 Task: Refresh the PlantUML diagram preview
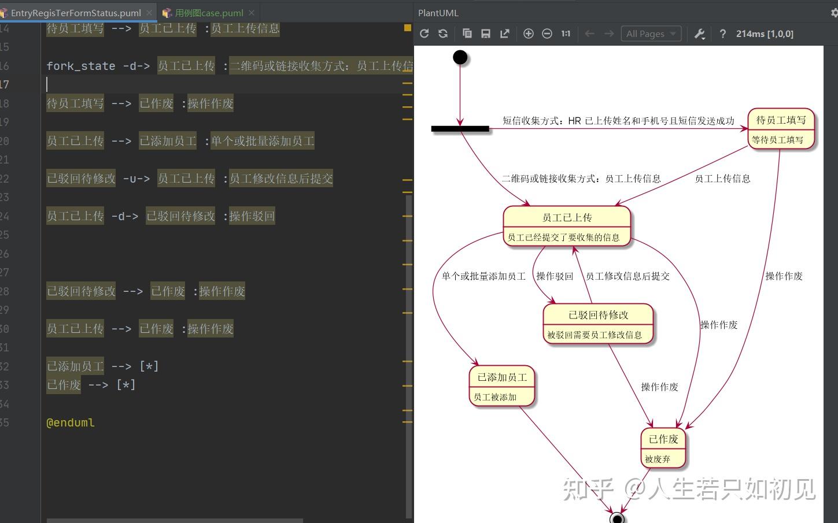click(424, 34)
